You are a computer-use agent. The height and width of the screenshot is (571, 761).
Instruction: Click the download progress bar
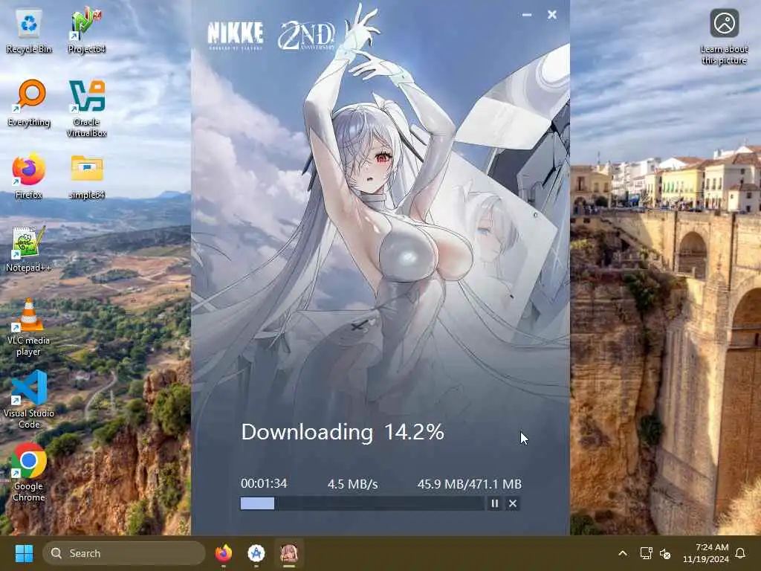(x=362, y=503)
